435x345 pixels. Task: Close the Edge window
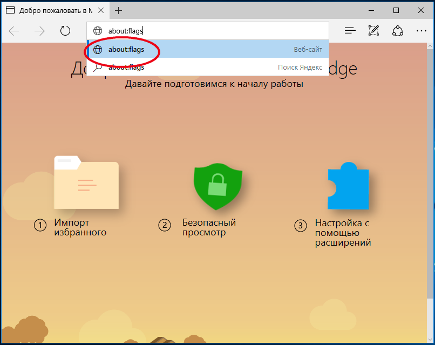(421, 11)
